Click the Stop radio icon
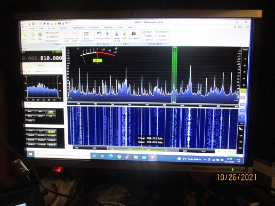The width and height of the screenshot is (275, 206). (x=40, y=35)
